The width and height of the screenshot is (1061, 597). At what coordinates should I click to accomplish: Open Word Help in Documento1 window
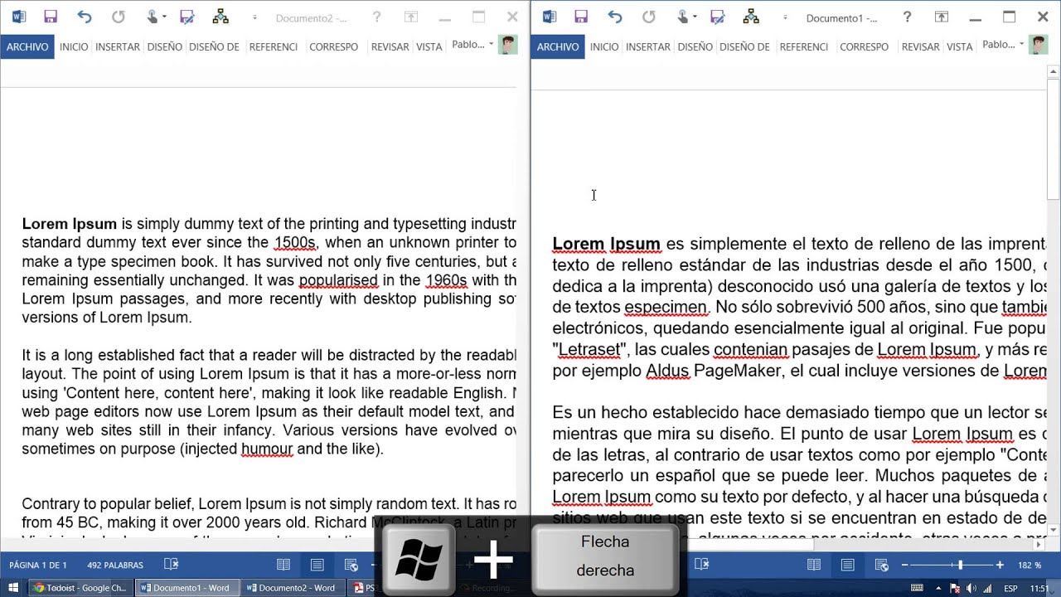(907, 17)
